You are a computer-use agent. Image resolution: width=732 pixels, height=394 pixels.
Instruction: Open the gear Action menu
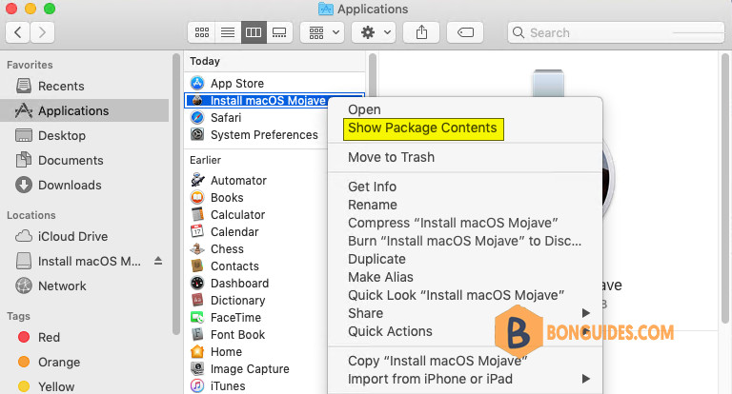pos(374,32)
